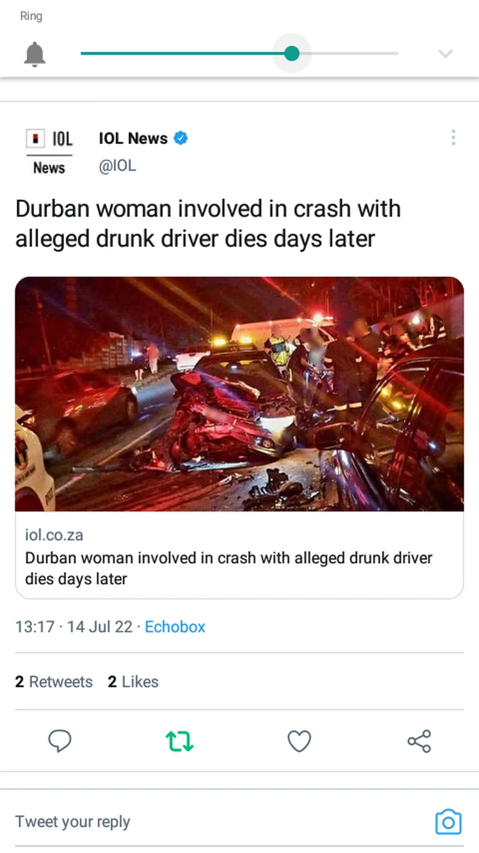
Task: Tap the ring bell icon
Action: 35,54
